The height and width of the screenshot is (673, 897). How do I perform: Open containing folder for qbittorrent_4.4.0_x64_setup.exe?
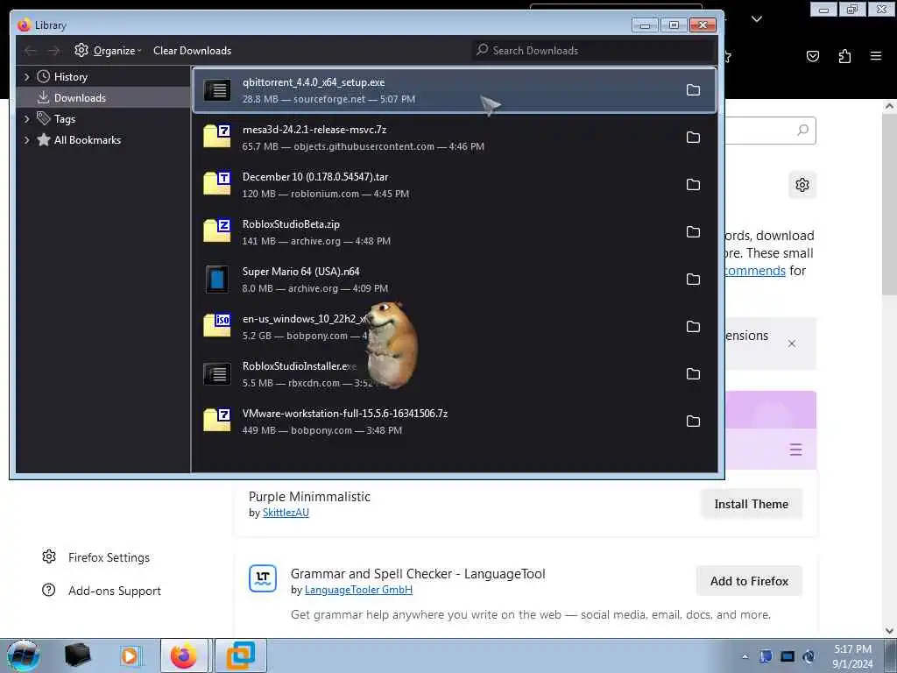[693, 90]
